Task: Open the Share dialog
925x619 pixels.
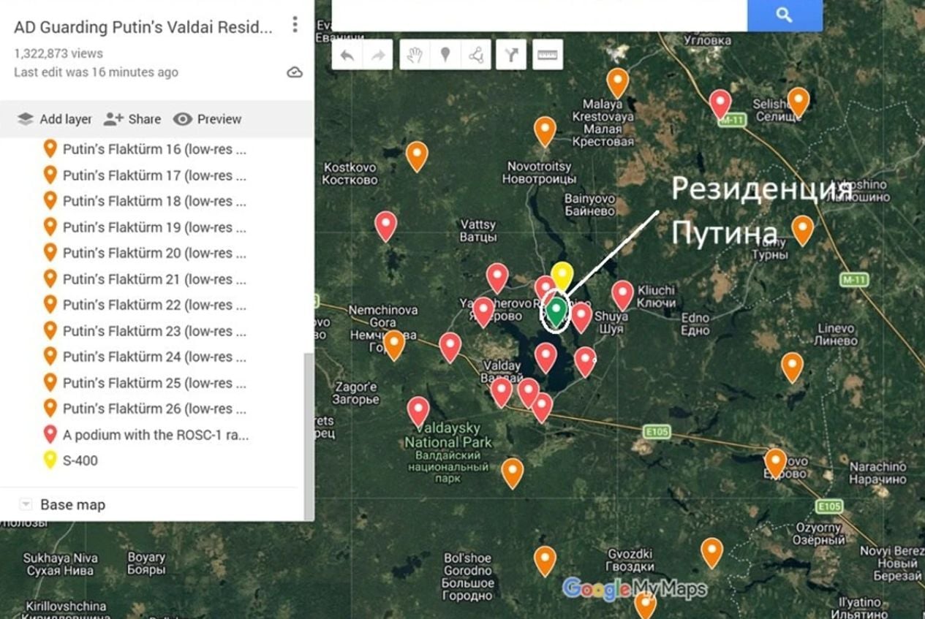Action: [132, 119]
